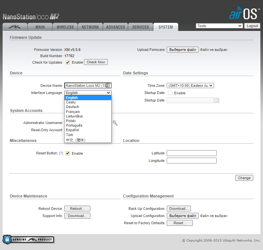Switch to the SERVICES tab
The height and width of the screenshot is (250, 263).
[x=141, y=27]
